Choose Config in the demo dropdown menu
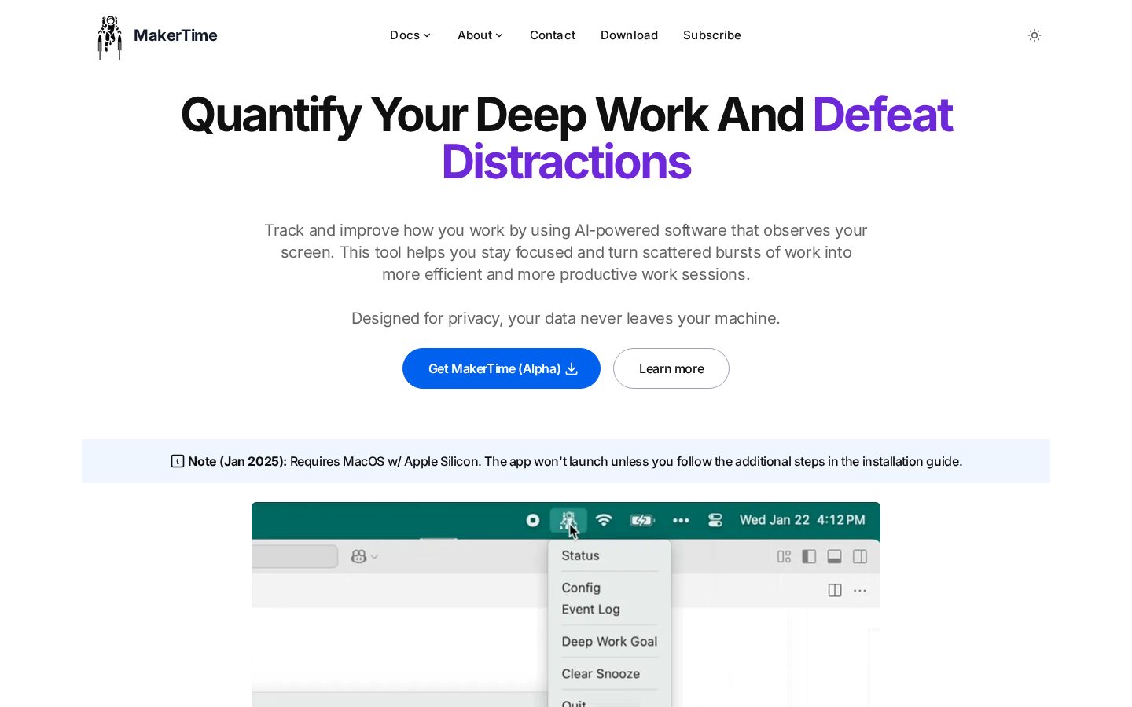1132x707 pixels. point(581,588)
